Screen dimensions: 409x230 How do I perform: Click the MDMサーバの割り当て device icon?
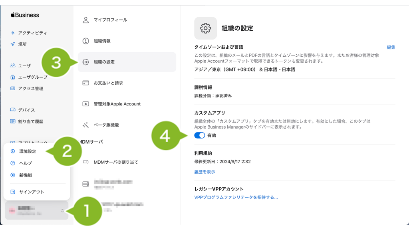tap(85, 162)
